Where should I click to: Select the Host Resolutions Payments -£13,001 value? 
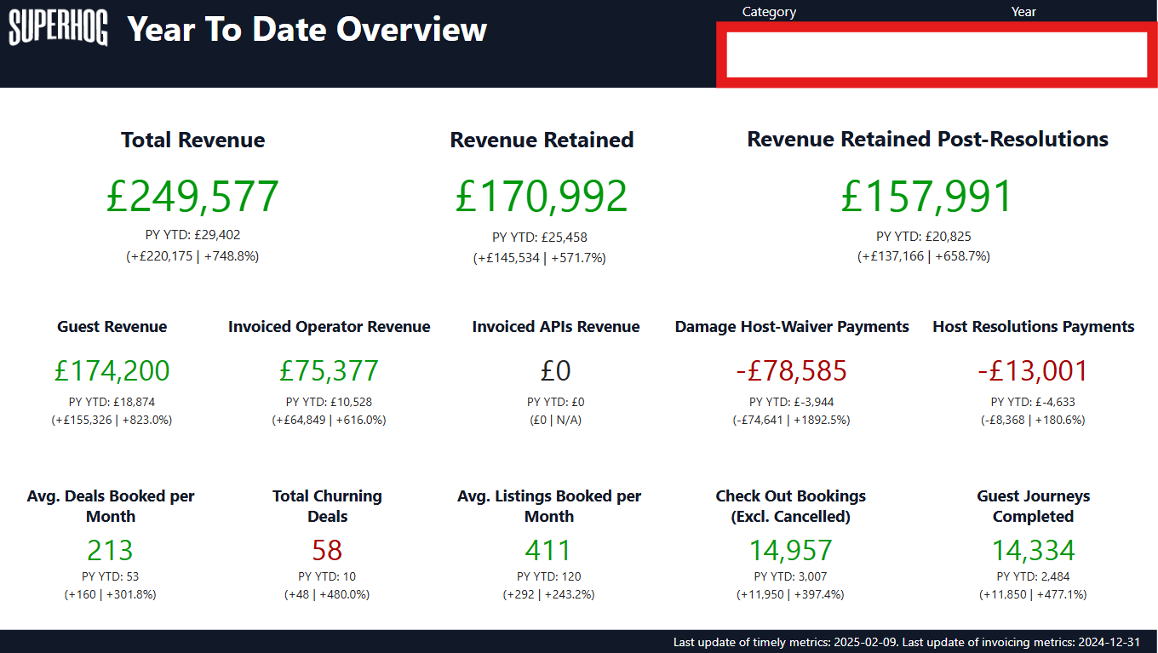point(1033,371)
